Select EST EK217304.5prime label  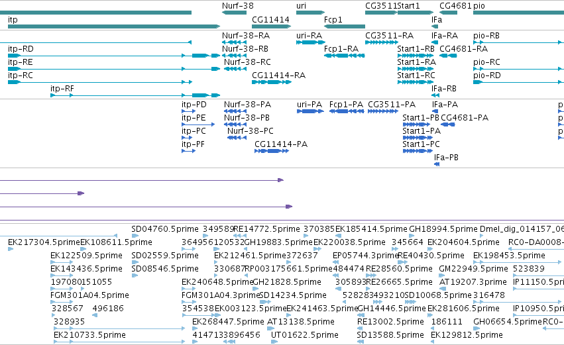[x=44, y=242]
